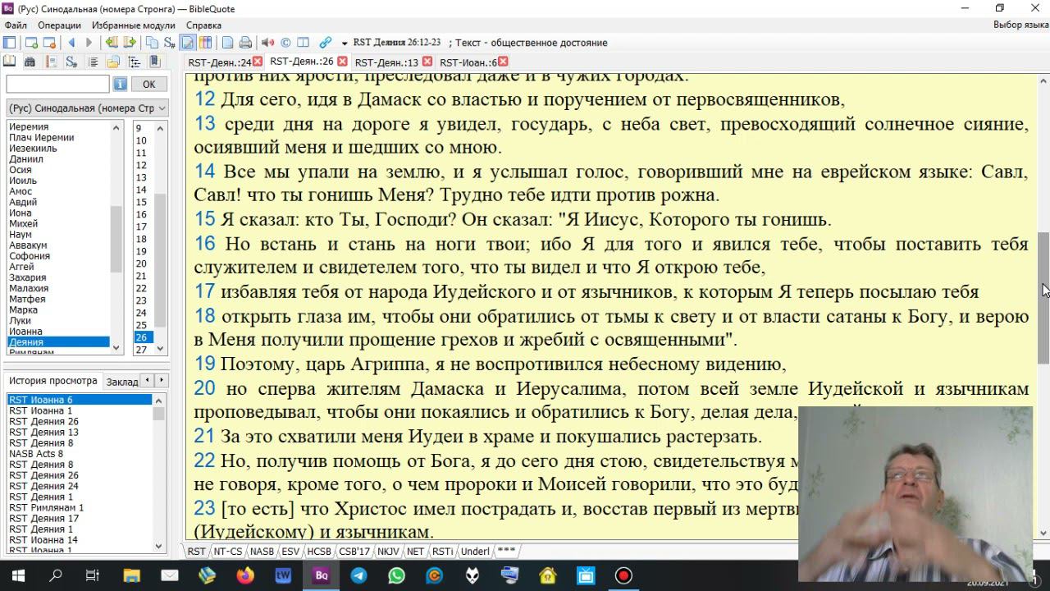Click the right arrow to show more side tabs
Image resolution: width=1050 pixels, height=591 pixels.
162,381
